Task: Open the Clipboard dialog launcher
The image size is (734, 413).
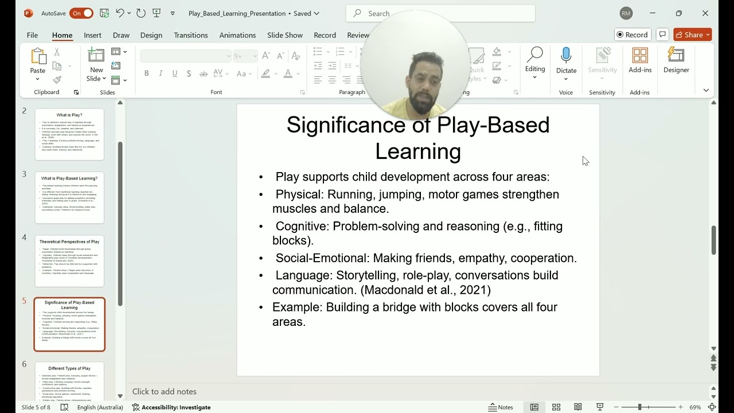Action: [76, 92]
